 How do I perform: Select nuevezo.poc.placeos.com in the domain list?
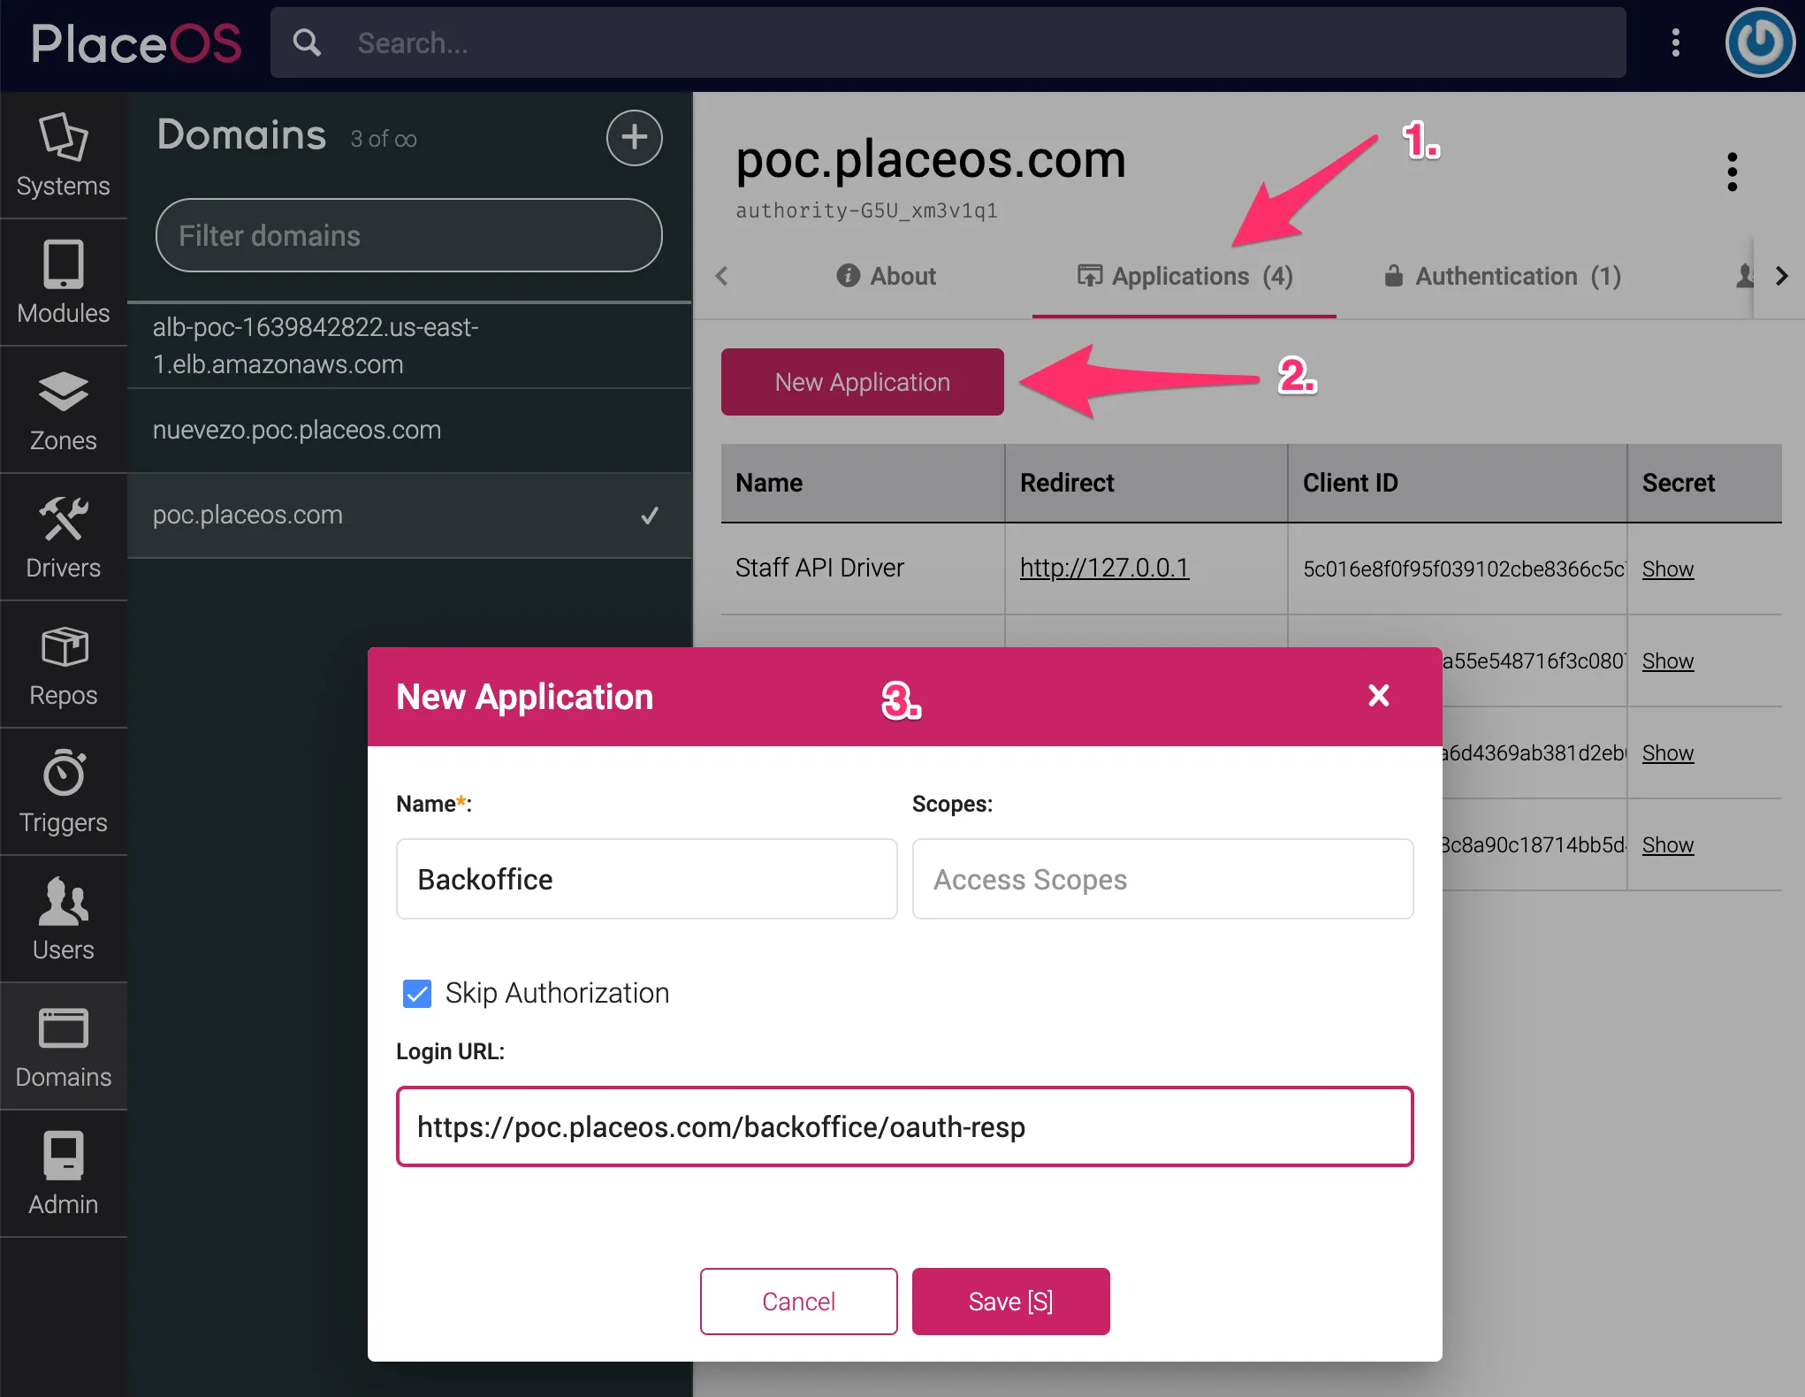tap(297, 431)
